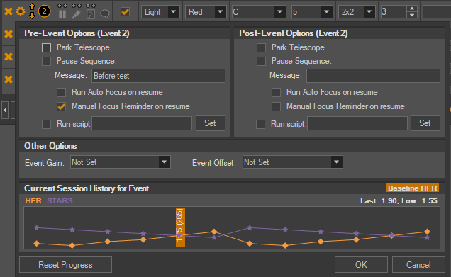Open the exposure dropdown showing 5
The image size is (451, 277).
(312, 12)
